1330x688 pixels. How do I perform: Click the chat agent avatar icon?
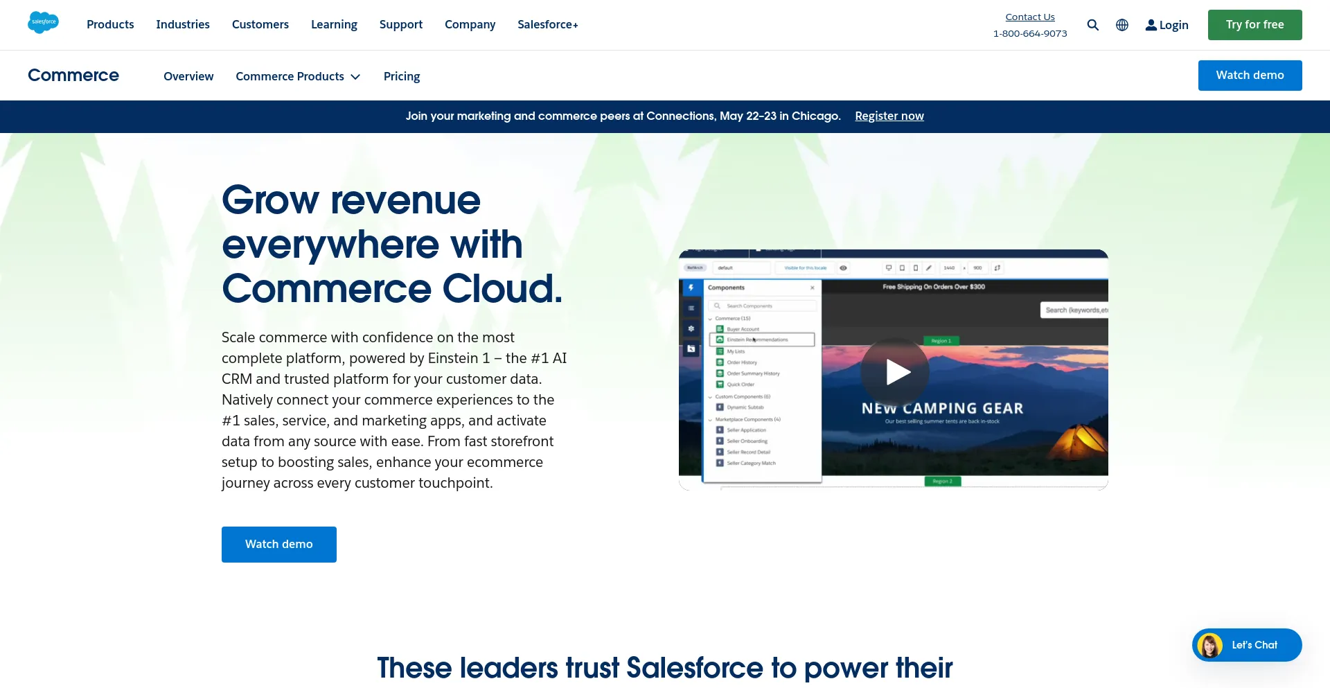tap(1209, 645)
